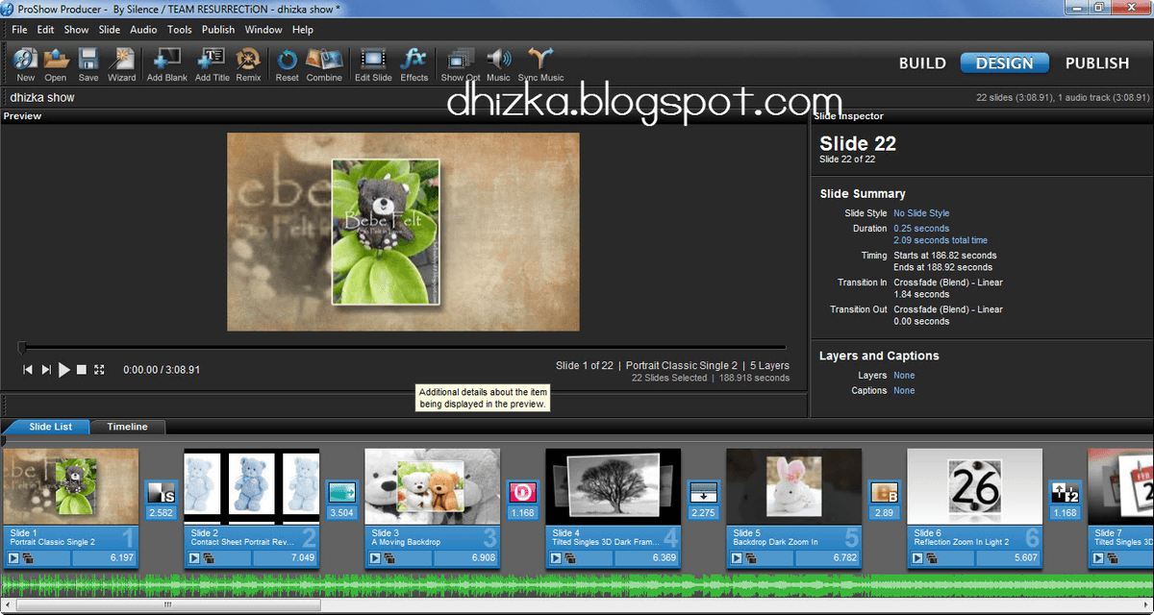Open the Audio menu

143,30
